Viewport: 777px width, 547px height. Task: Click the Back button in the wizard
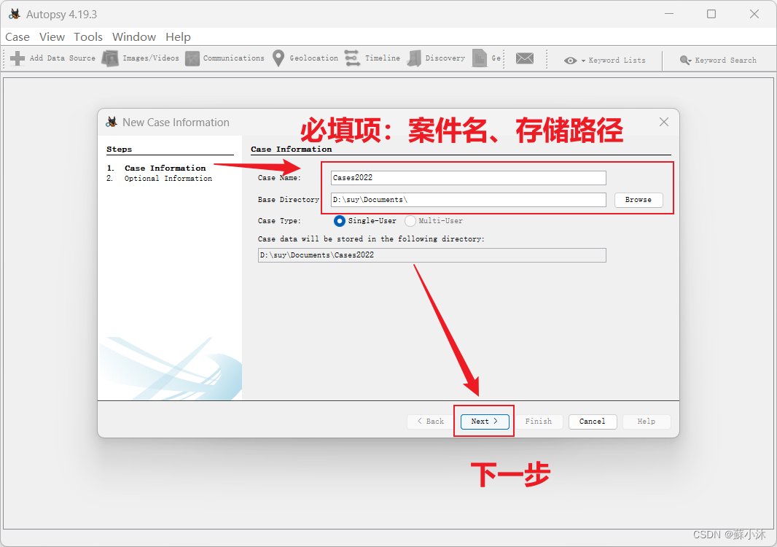click(431, 422)
